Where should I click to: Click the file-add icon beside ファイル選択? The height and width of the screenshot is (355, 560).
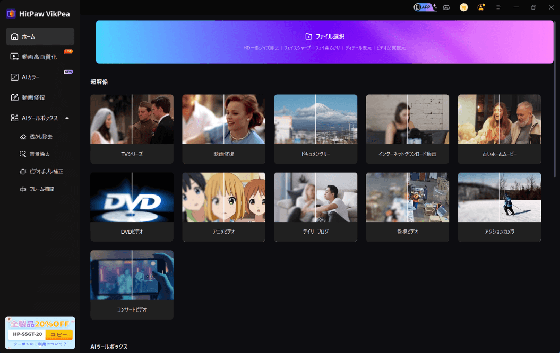tap(308, 37)
